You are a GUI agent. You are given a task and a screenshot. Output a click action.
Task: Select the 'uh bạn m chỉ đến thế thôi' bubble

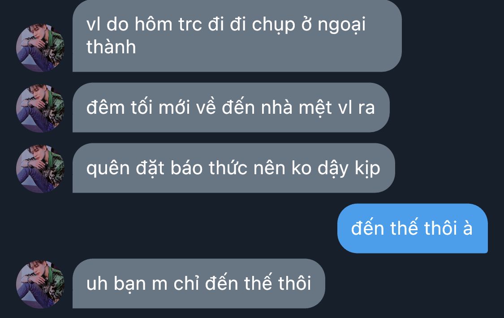pyautogui.click(x=199, y=284)
